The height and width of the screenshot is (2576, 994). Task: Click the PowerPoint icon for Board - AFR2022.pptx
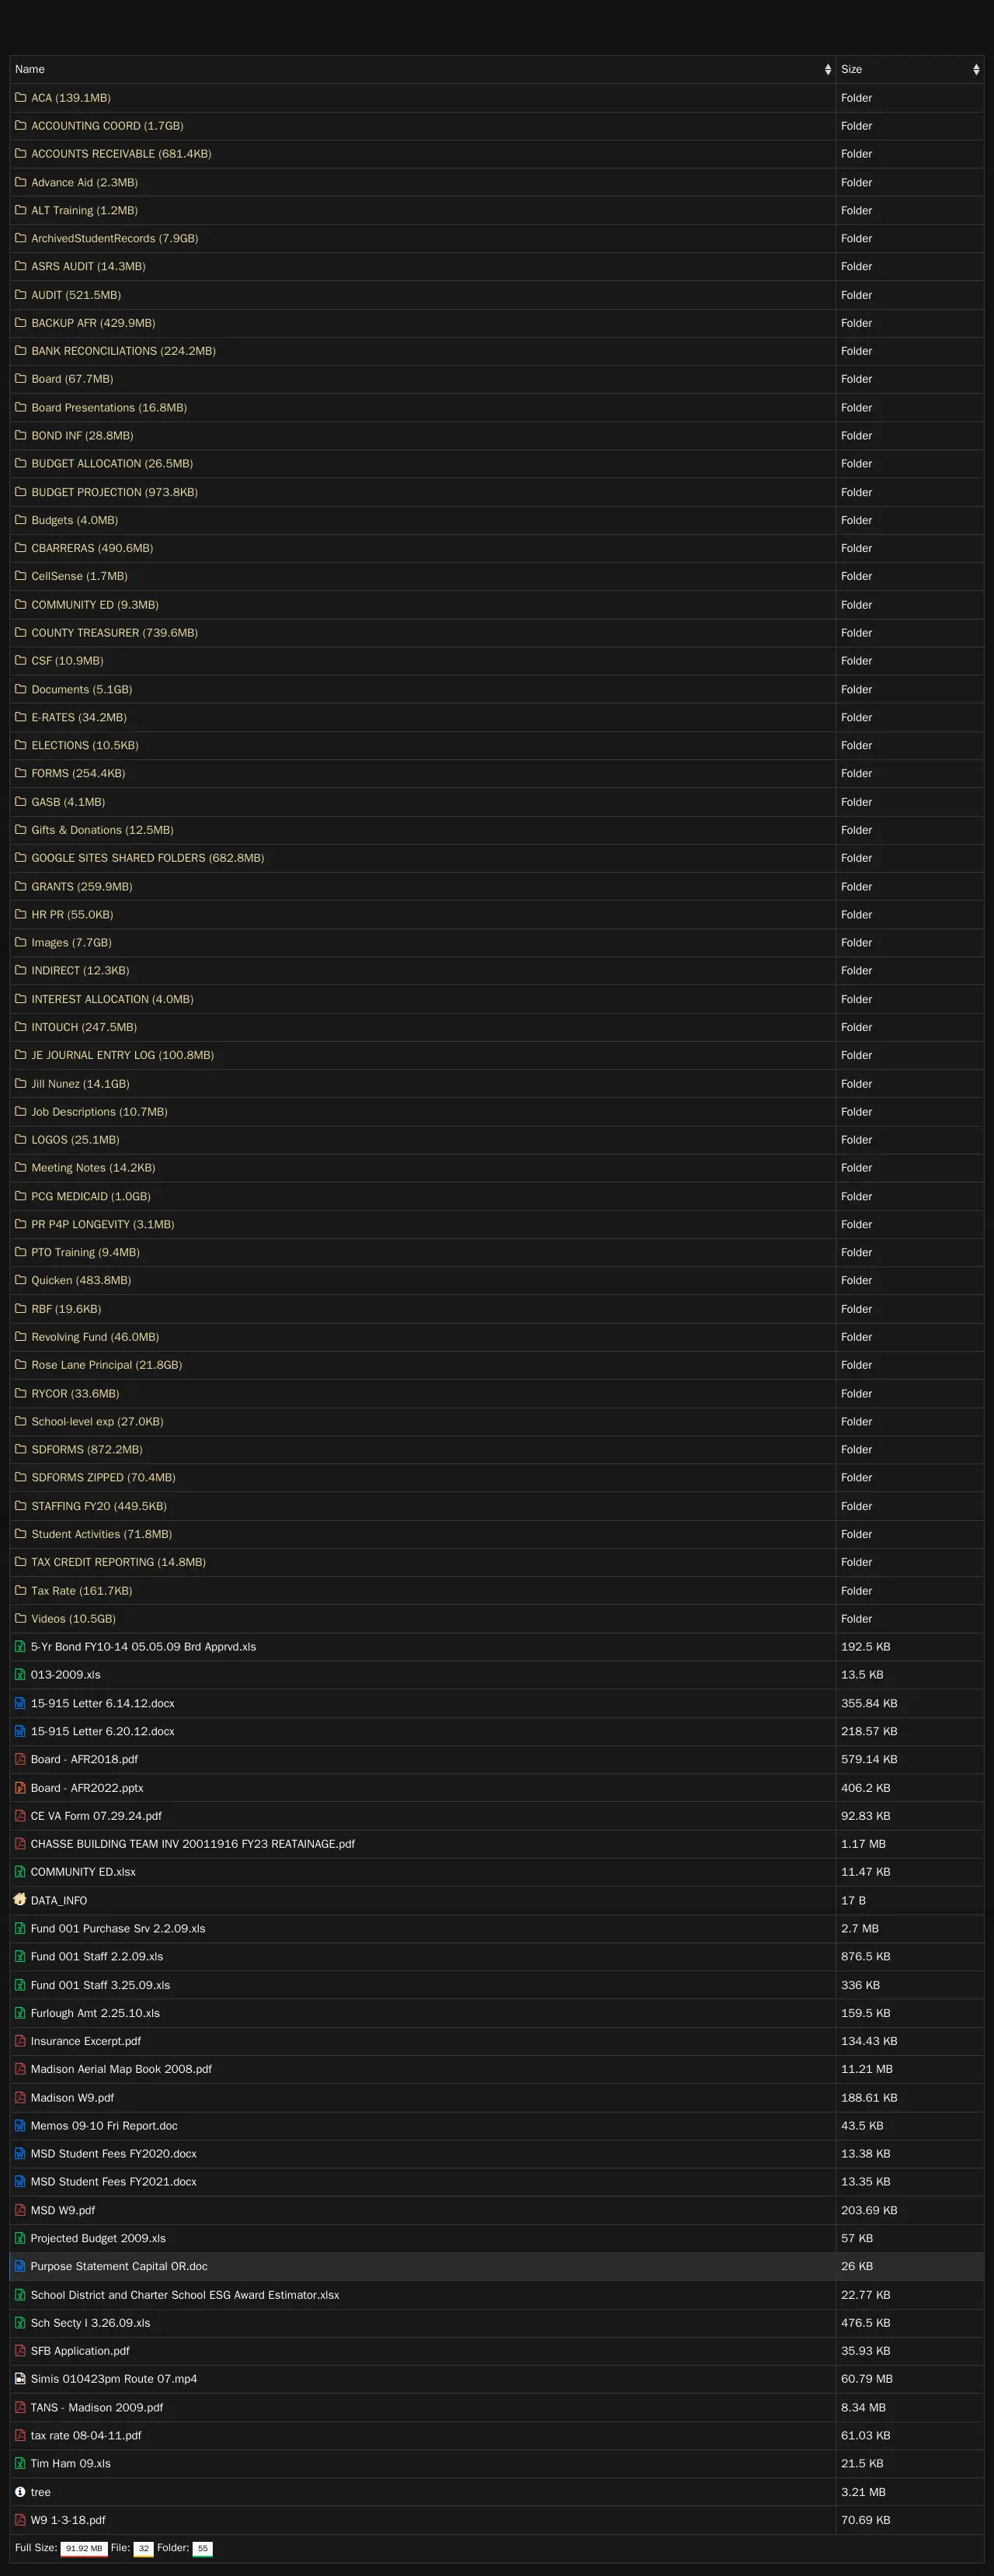pyautogui.click(x=20, y=1788)
